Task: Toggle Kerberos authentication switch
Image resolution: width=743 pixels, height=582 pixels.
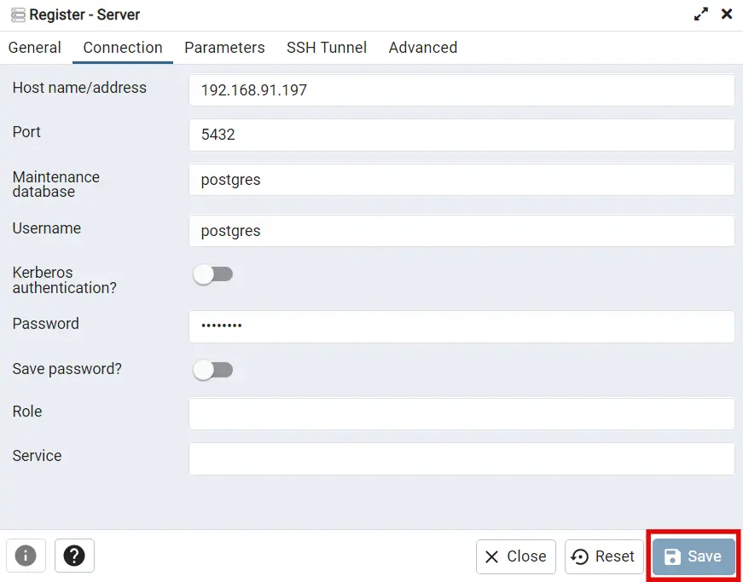Action: coord(212,274)
